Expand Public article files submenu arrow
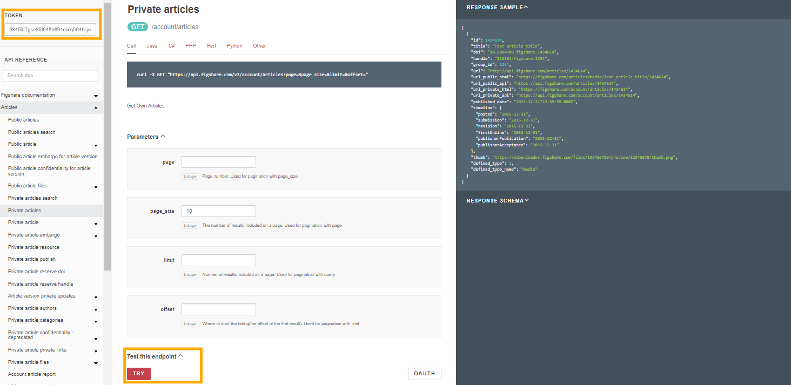The width and height of the screenshot is (791, 385). point(96,187)
